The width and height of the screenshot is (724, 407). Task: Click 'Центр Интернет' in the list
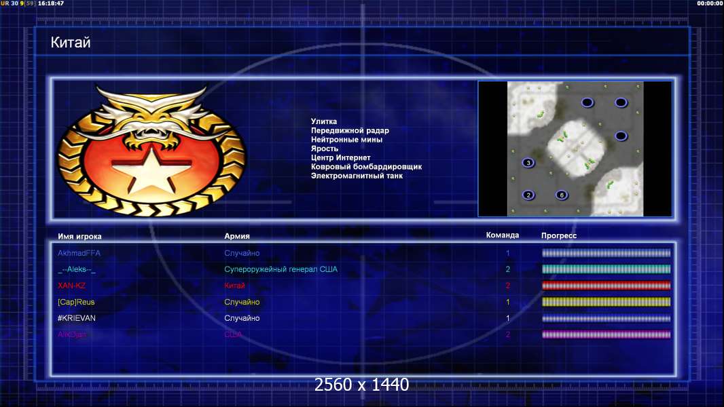pos(340,157)
